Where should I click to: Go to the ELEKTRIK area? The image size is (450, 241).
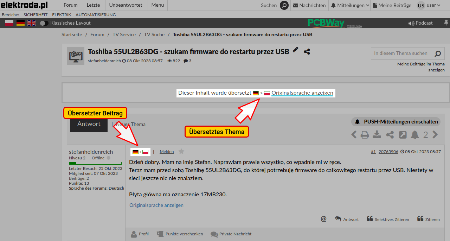[62, 15]
